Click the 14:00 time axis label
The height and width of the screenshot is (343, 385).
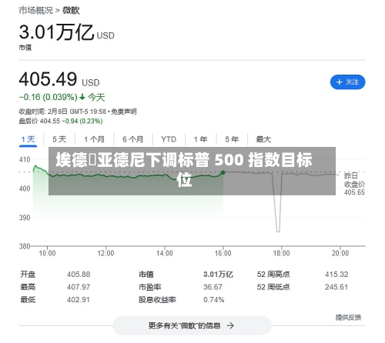165,253
